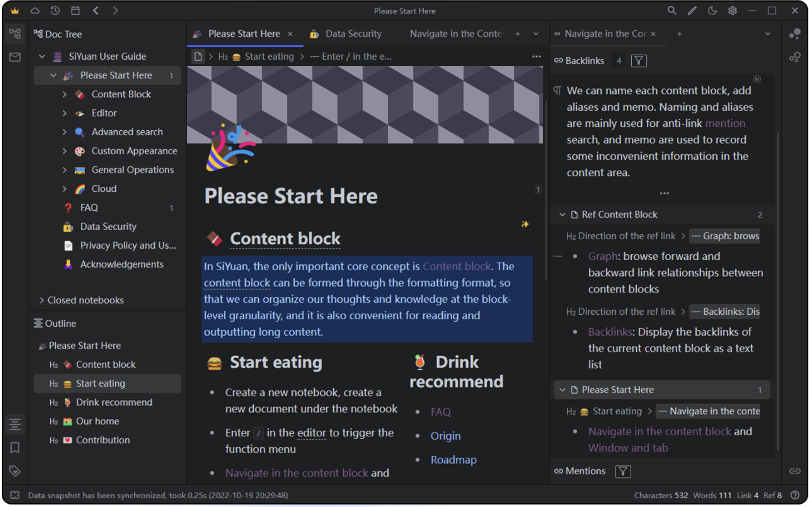This screenshot has width=809, height=507.
Task: Expand Advanced search tree item
Action: click(64, 132)
